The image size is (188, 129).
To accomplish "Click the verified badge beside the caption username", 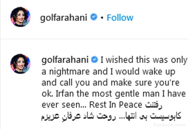I will click(x=95, y=60).
